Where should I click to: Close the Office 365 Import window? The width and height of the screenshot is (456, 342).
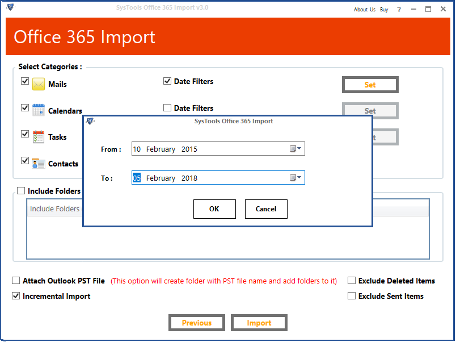(443, 9)
